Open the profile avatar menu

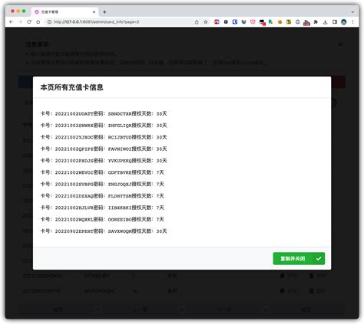pos(344,22)
